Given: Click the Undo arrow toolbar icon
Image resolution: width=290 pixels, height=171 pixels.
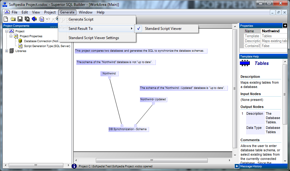Looking at the screenshot, I should click(x=48, y=19).
